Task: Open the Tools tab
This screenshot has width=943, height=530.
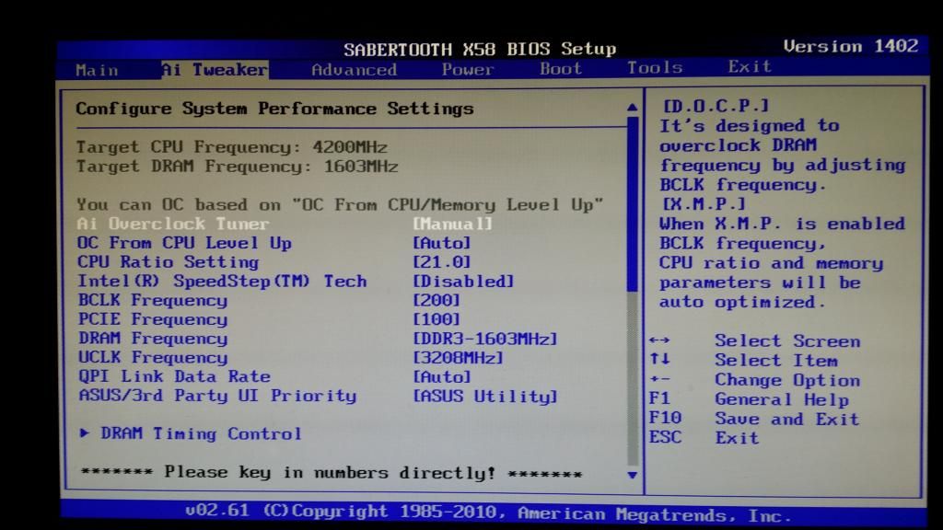Action: 655,67
